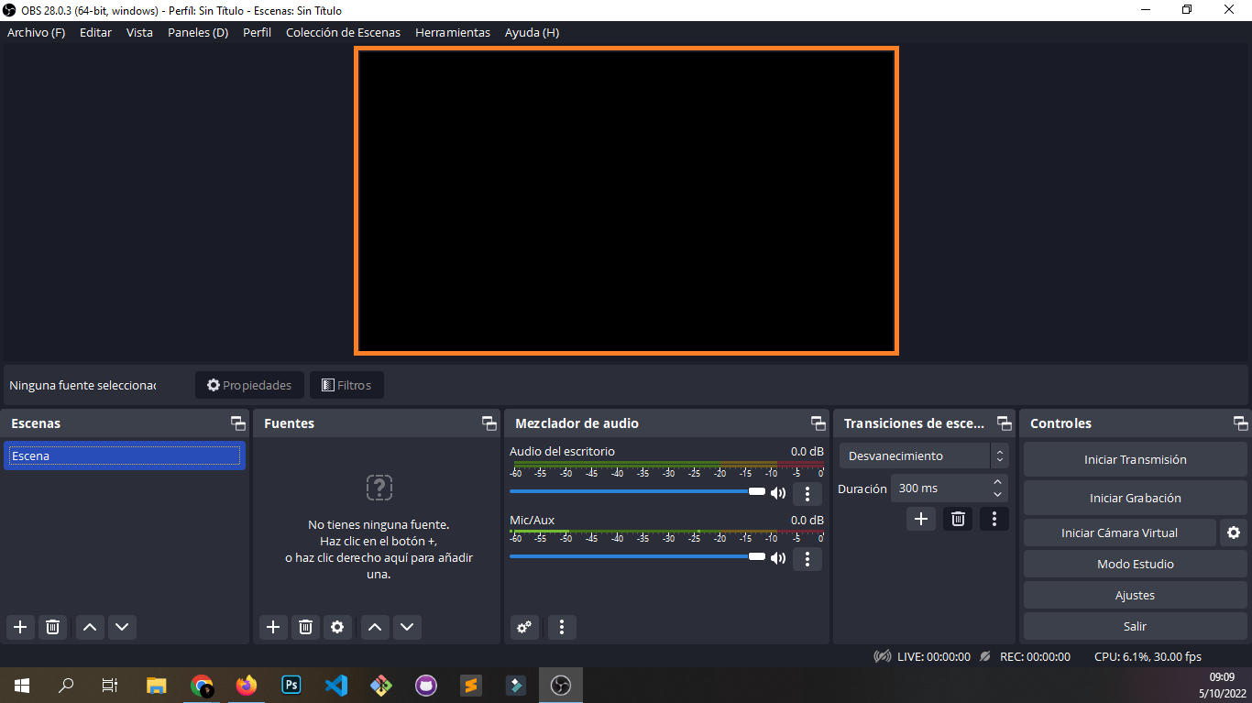This screenshot has width=1252, height=703.
Task: Open the Desvanecimiento transition dropdown
Action: (917, 456)
